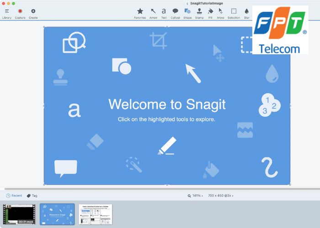Viewport: 320px width, 228px height.
Task: Open the 00:21 mp4 video thumbnail
Action: pos(19,214)
